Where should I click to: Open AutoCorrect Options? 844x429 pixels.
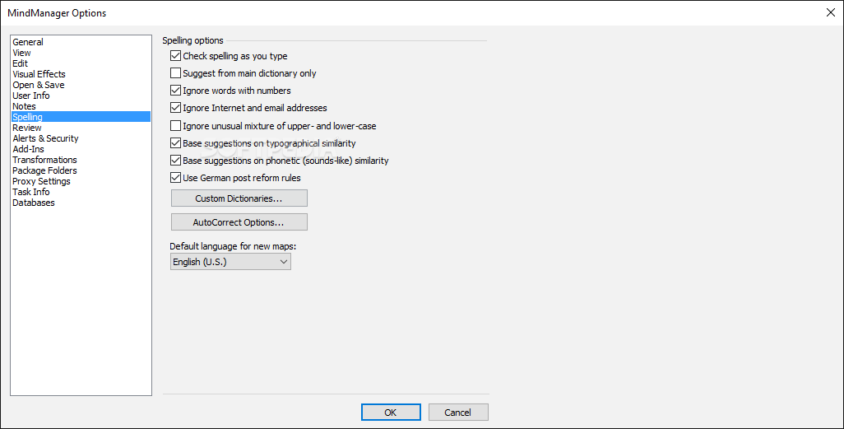(239, 222)
